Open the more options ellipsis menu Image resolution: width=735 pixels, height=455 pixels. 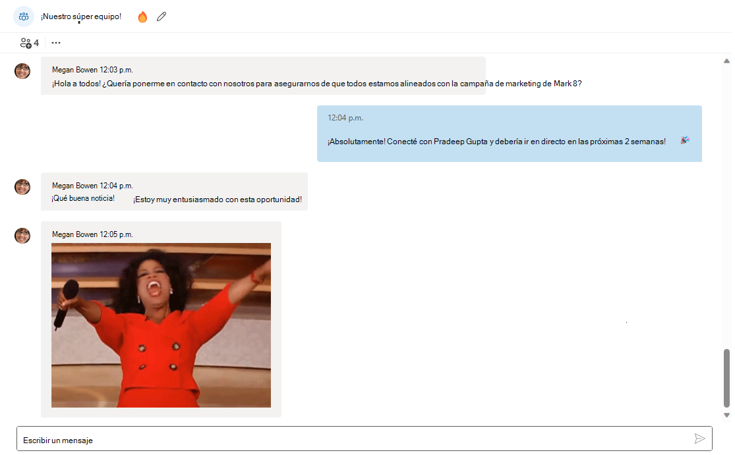point(56,42)
